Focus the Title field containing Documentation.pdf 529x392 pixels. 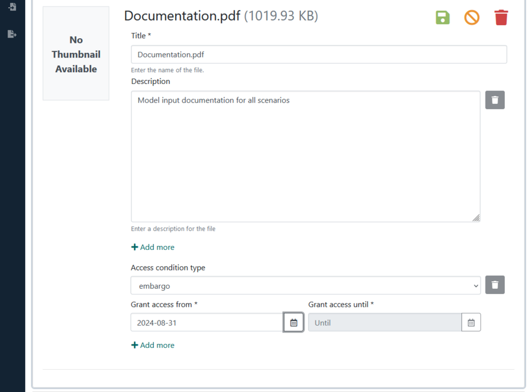pos(319,55)
